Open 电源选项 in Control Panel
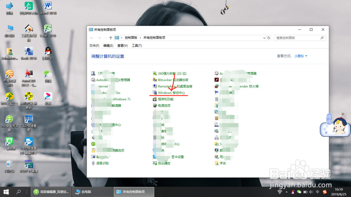 (161, 106)
